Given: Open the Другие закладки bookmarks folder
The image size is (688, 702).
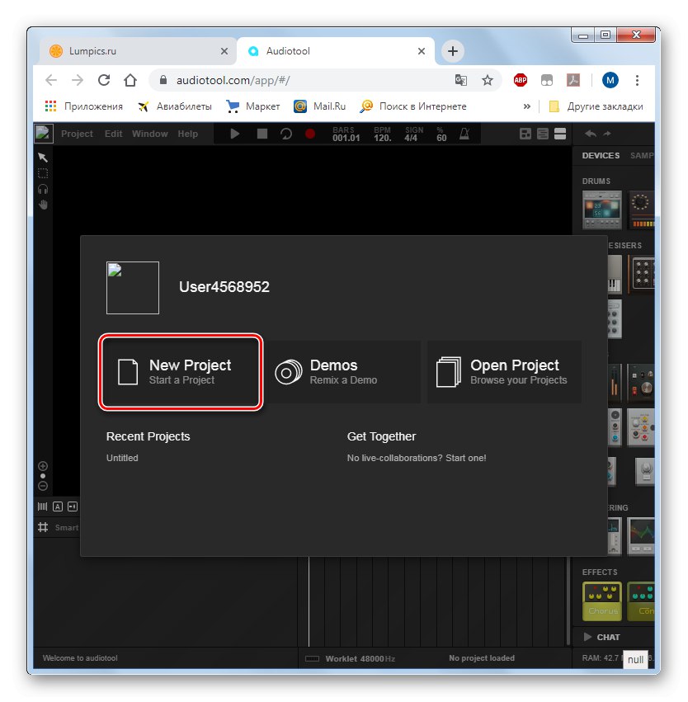Looking at the screenshot, I should (596, 106).
